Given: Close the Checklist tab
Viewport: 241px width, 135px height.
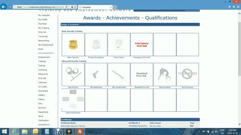Looking at the screenshot, I should point(111,7).
